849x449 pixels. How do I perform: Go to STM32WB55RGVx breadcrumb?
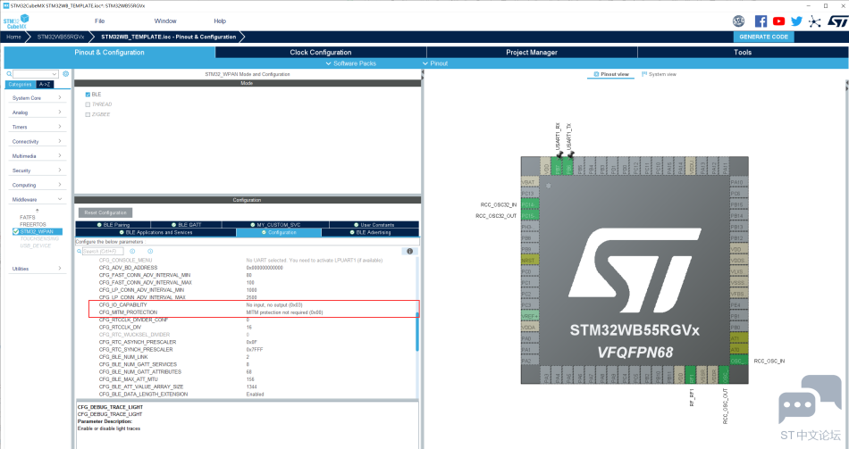61,37
